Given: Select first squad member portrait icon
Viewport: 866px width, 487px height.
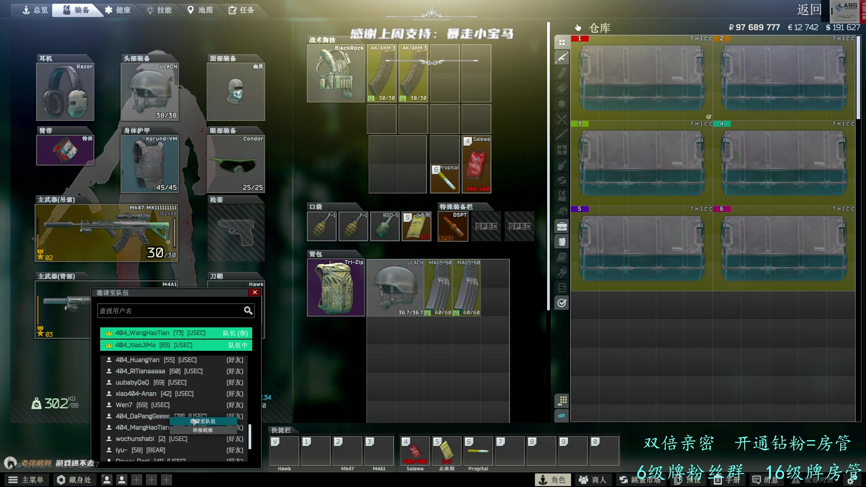Looking at the screenshot, I should click(x=107, y=480).
